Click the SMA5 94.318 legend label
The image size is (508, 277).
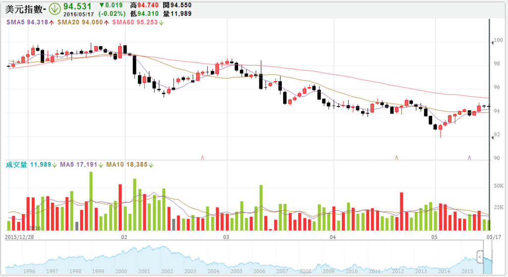click(x=27, y=22)
